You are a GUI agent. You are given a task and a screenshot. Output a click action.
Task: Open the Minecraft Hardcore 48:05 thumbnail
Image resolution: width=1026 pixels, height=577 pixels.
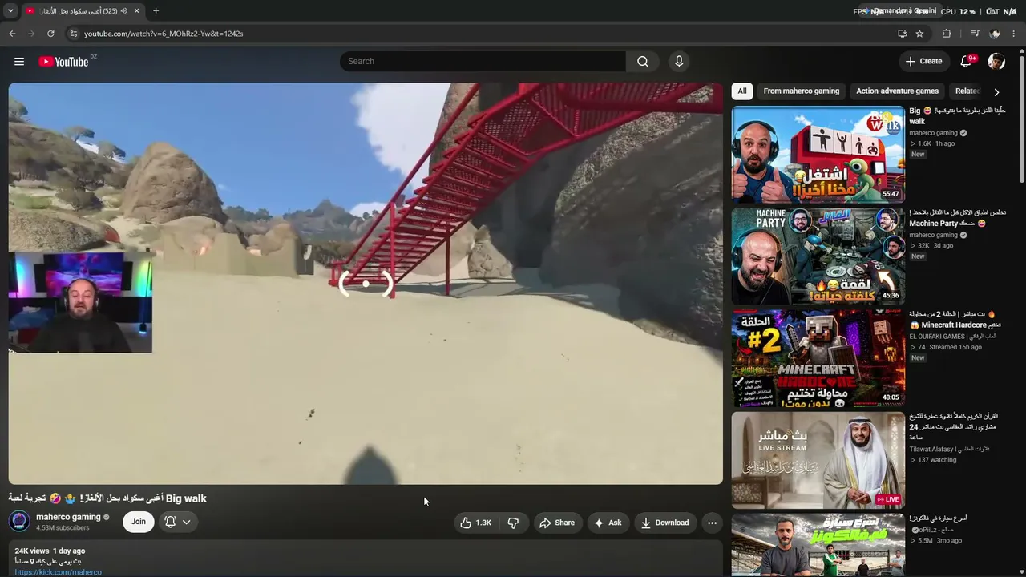tap(818, 358)
